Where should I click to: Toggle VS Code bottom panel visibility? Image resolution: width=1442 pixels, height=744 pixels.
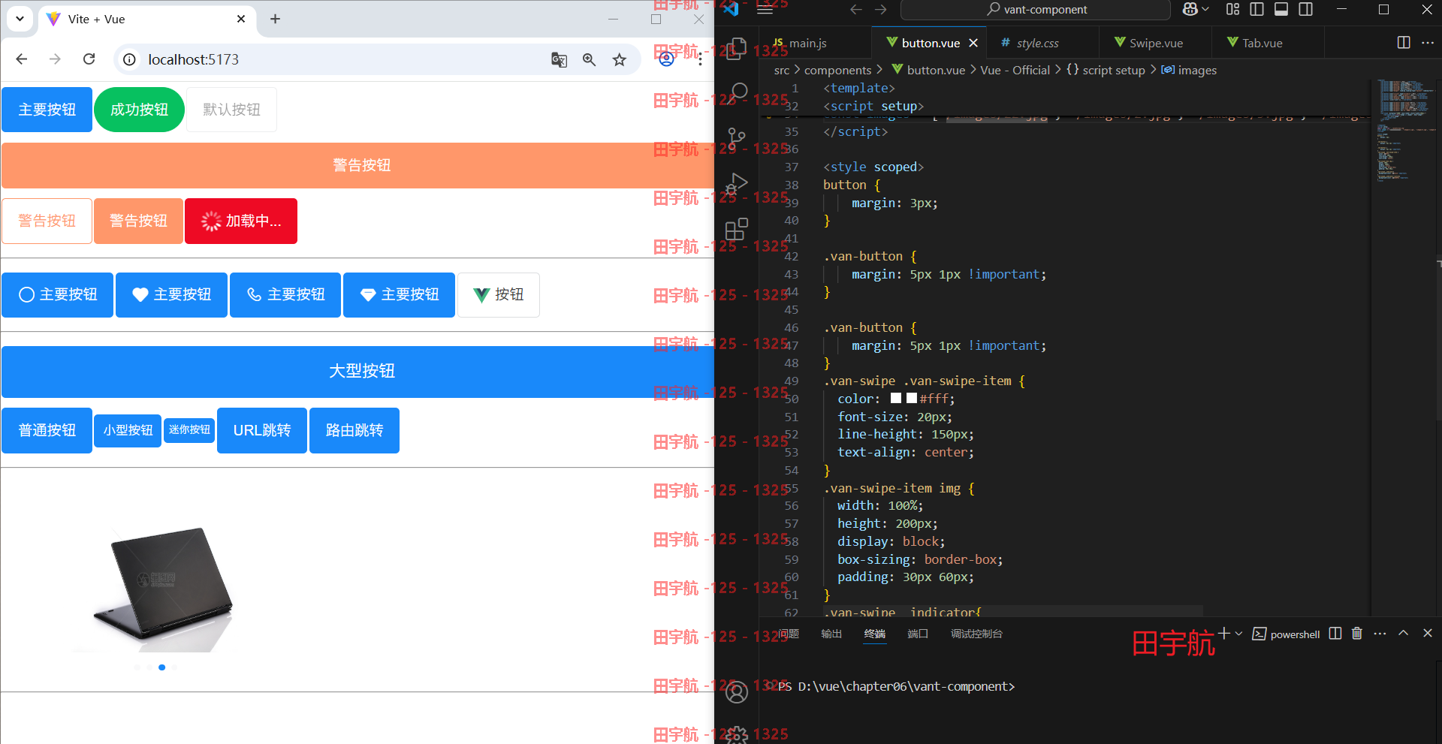click(1281, 9)
